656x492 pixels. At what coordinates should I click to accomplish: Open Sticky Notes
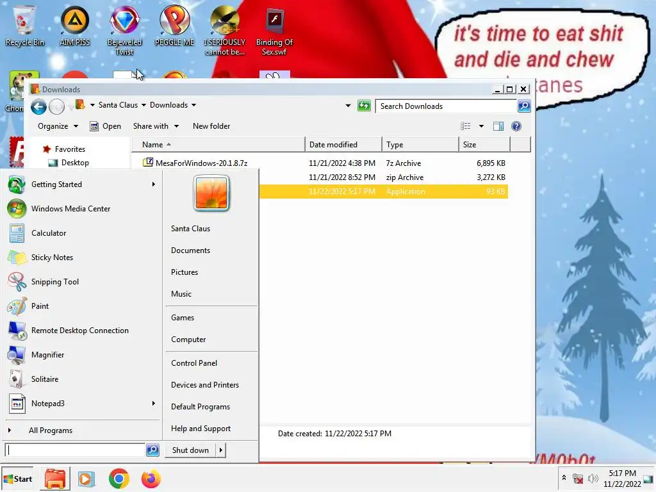click(83, 258)
